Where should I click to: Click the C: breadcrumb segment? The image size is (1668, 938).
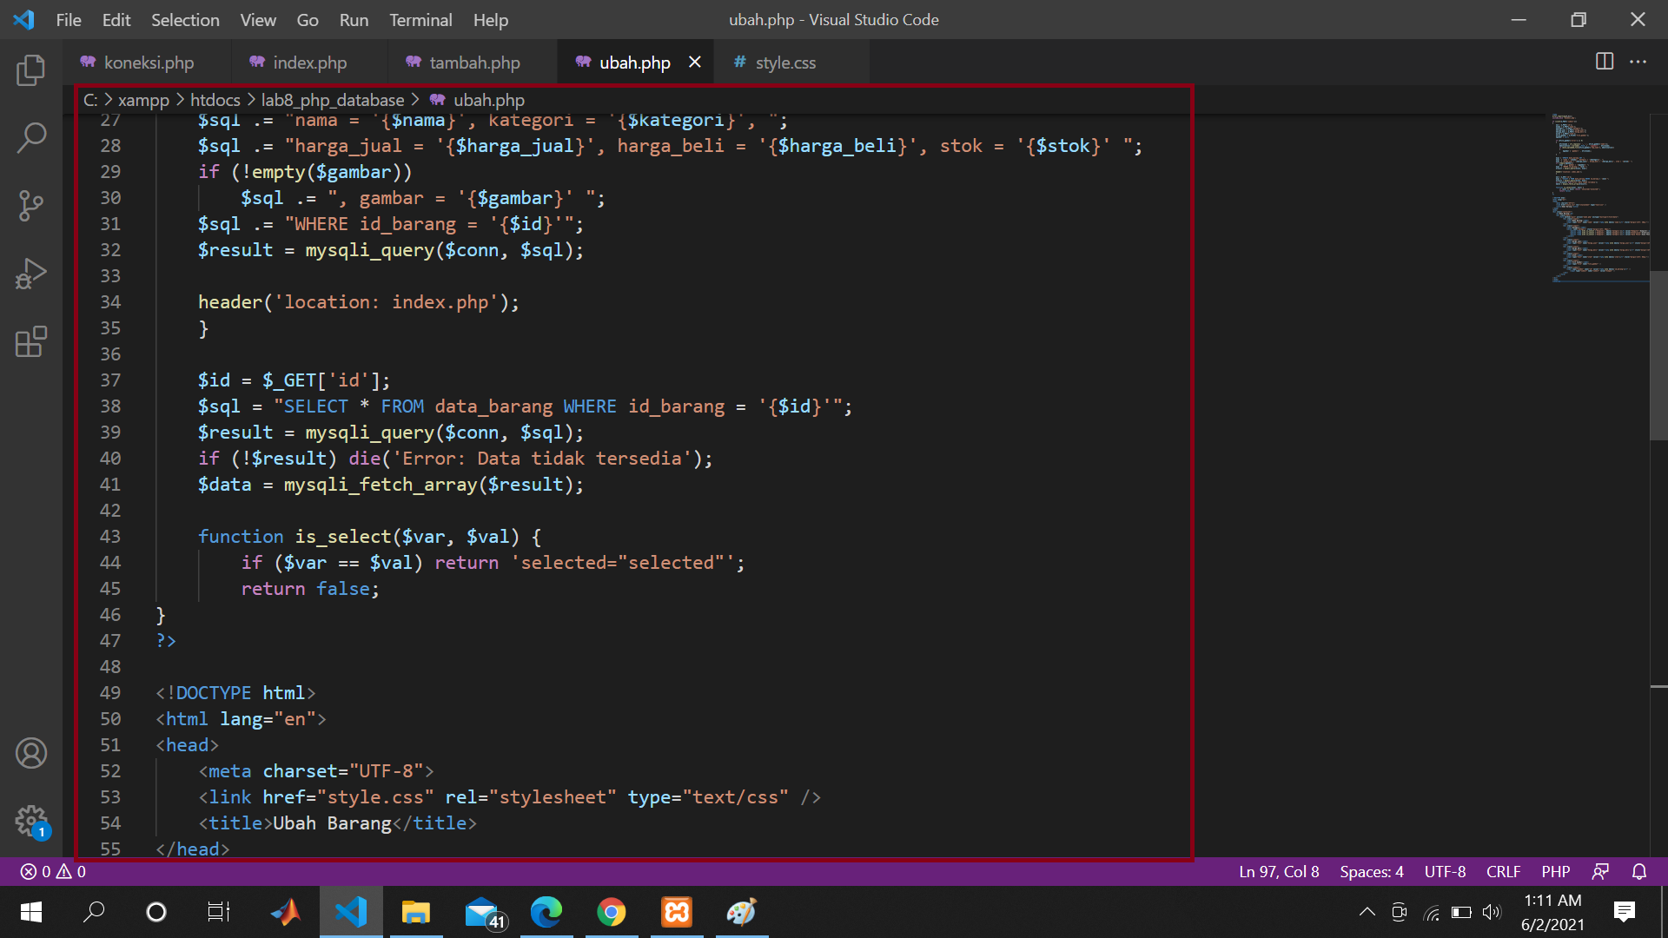click(x=90, y=100)
